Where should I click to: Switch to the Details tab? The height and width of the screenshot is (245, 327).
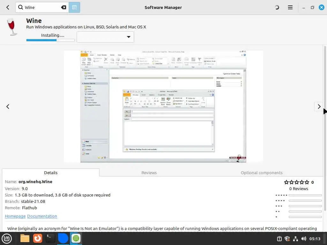coord(51,173)
